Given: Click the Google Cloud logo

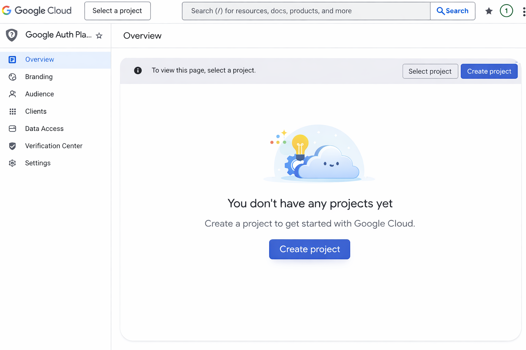Looking at the screenshot, I should coord(37,11).
